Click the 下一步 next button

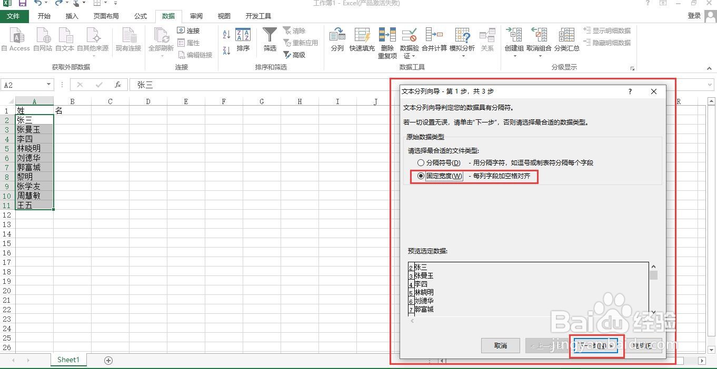595,346
